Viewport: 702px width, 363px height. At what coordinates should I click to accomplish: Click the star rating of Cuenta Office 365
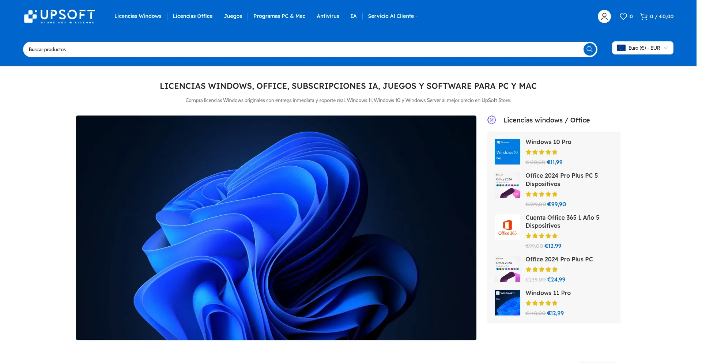[x=541, y=236]
